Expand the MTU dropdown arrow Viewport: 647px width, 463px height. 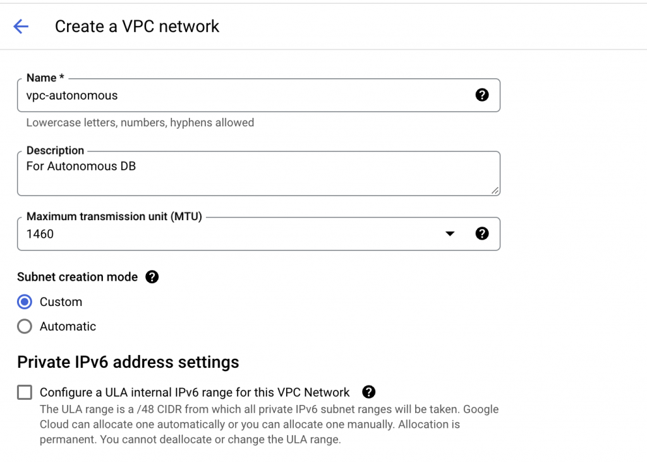point(450,233)
